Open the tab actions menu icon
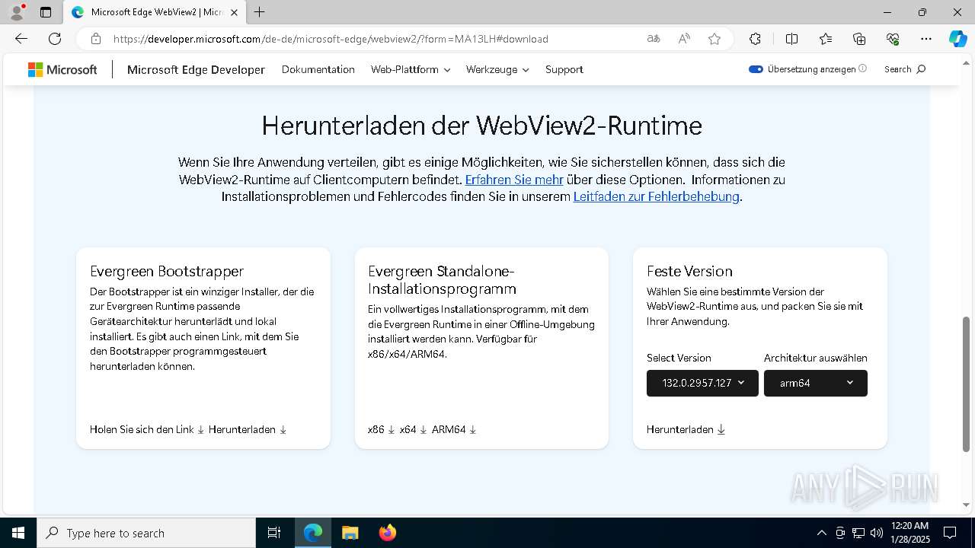 coord(46,12)
